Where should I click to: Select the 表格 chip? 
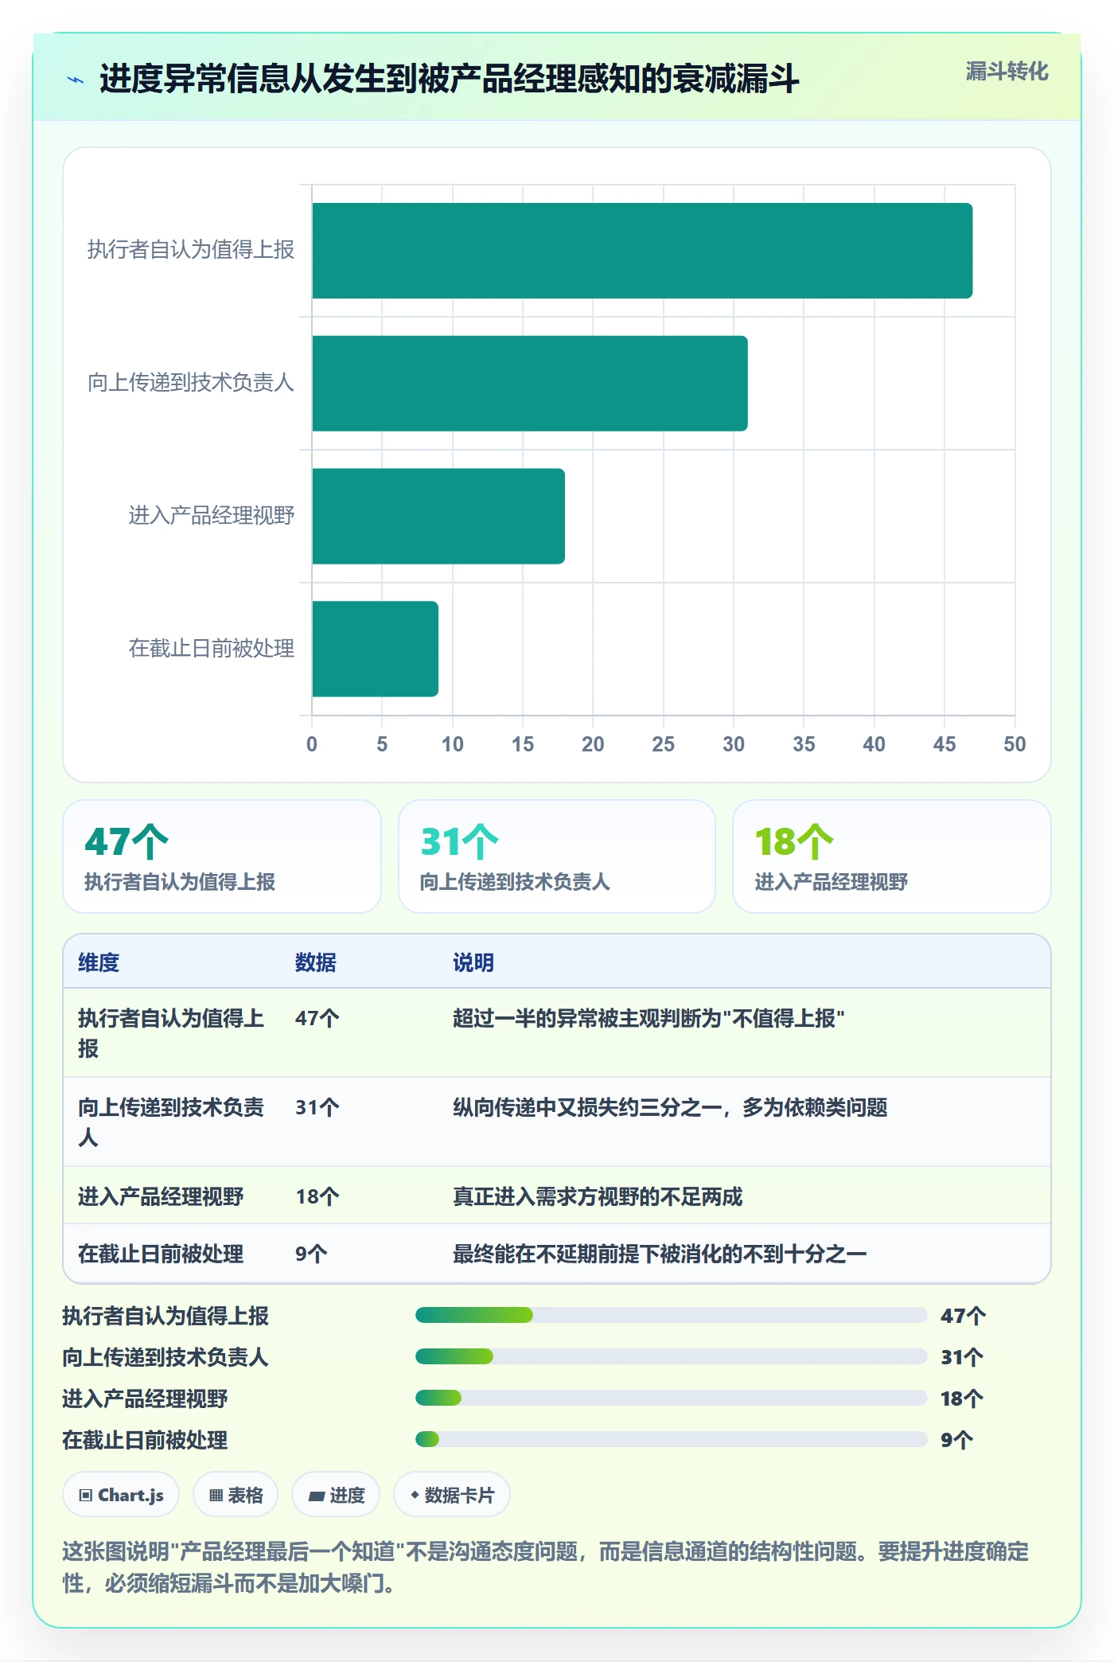(x=236, y=1495)
